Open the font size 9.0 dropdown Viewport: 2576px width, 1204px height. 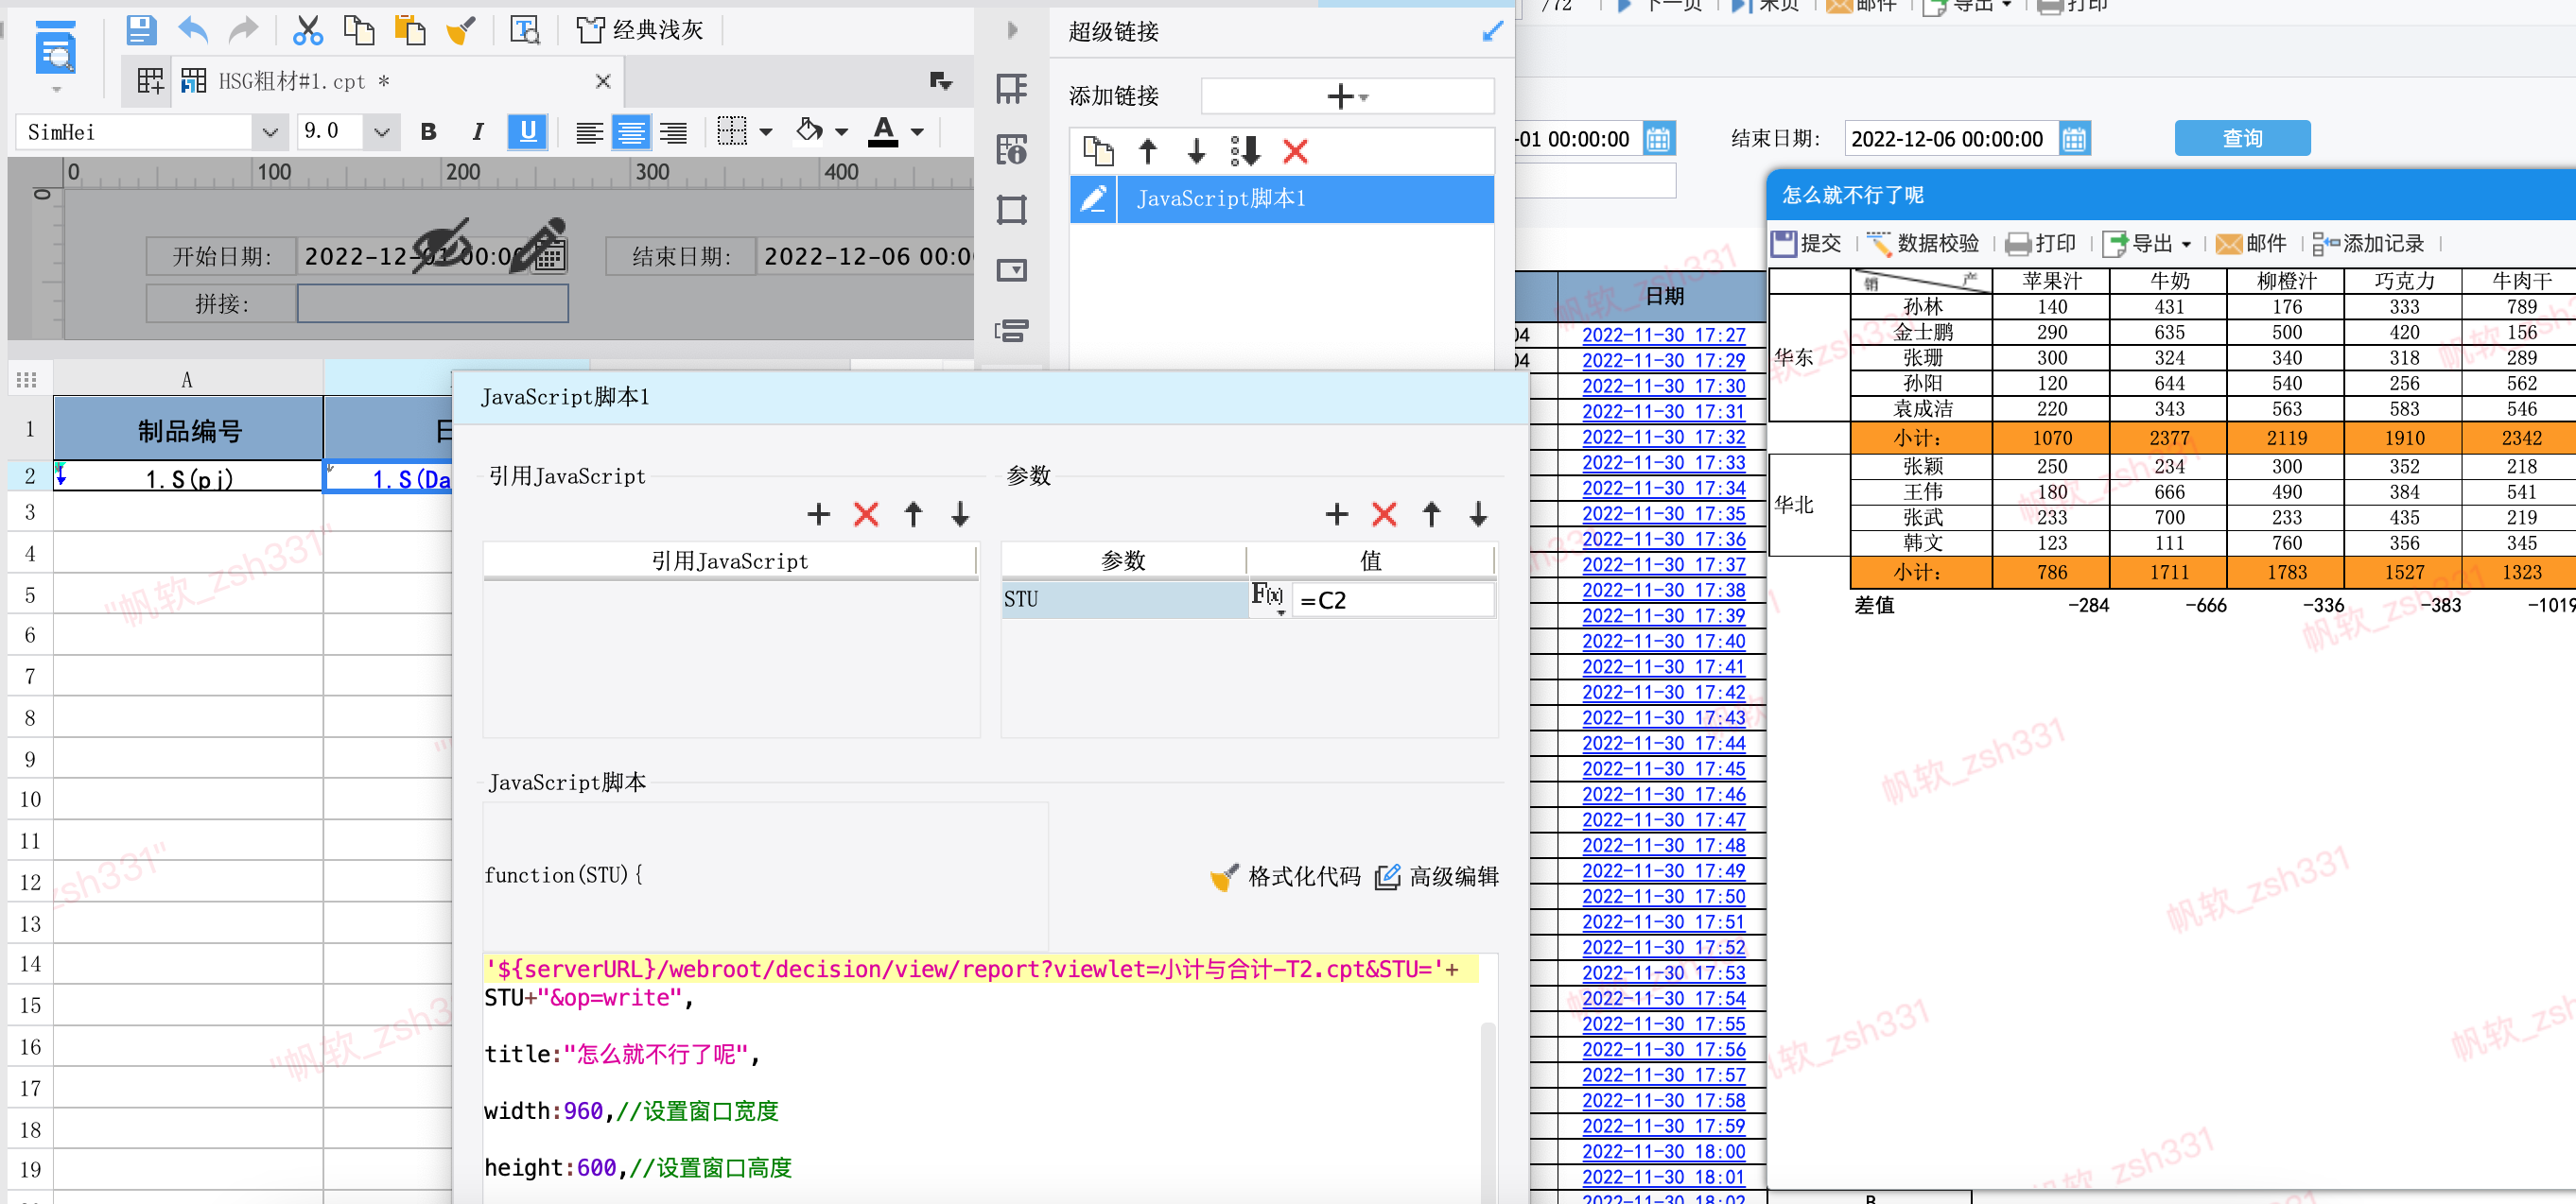[381, 132]
